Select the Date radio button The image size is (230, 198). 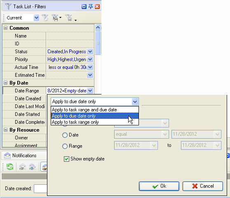[65, 135]
